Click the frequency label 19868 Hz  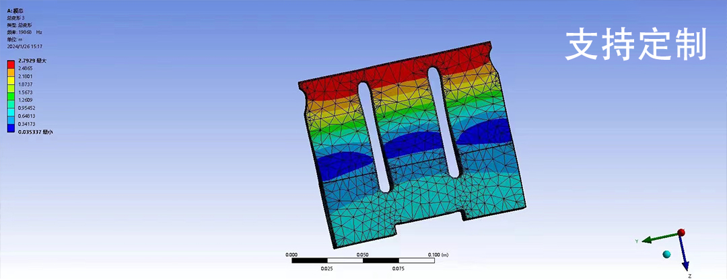point(24,32)
